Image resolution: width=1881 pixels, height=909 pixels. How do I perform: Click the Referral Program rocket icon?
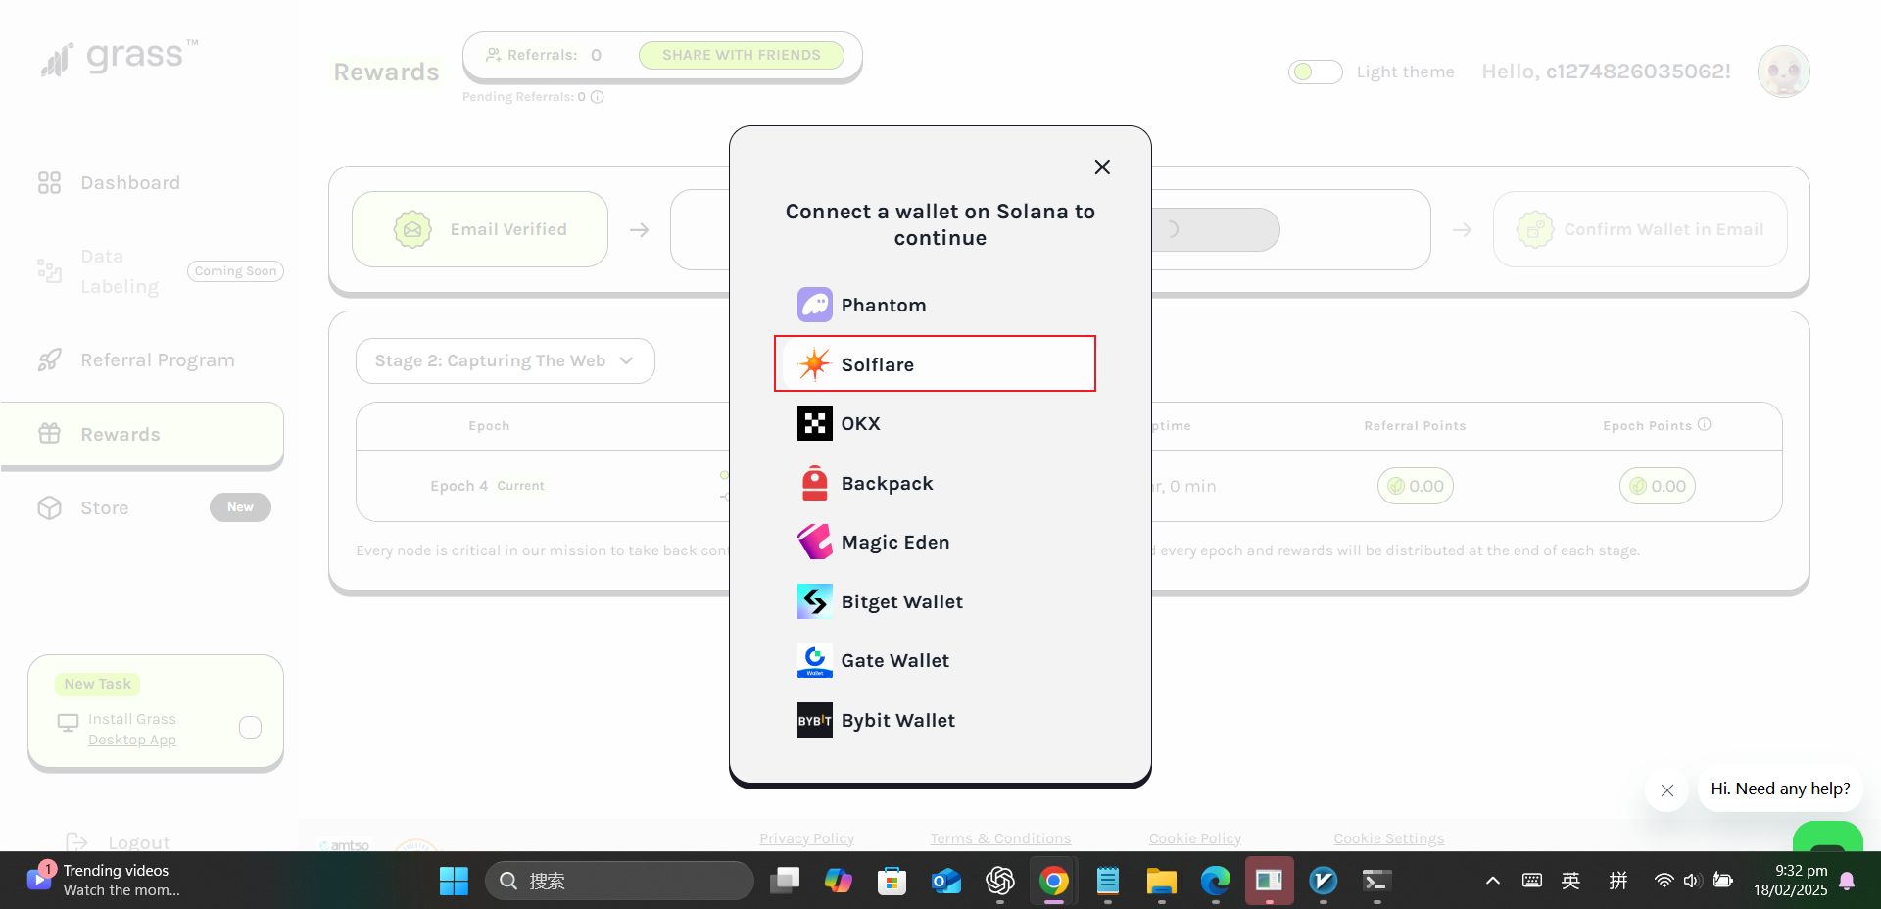49,360
